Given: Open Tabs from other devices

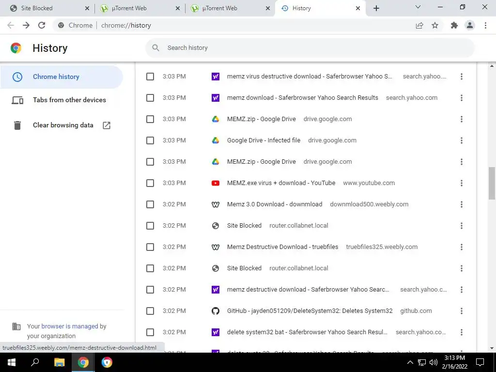Looking at the screenshot, I should 69,100.
